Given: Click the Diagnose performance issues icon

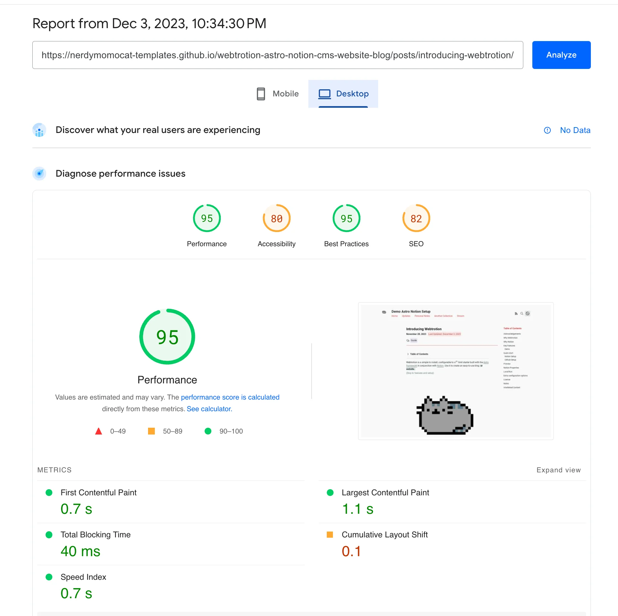Looking at the screenshot, I should tap(39, 174).
